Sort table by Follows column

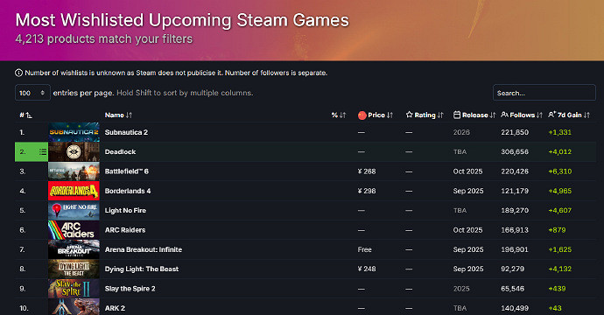point(522,115)
